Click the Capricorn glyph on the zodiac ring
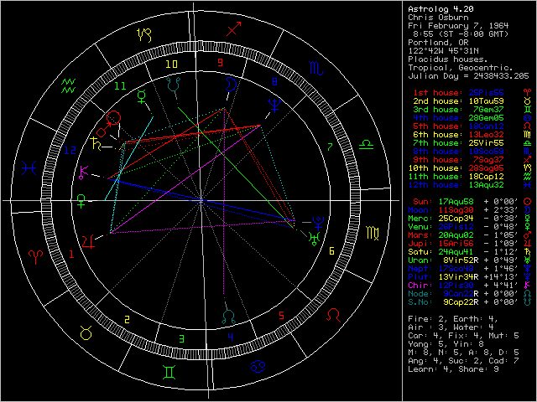The width and height of the screenshot is (537, 402). tap(144, 34)
